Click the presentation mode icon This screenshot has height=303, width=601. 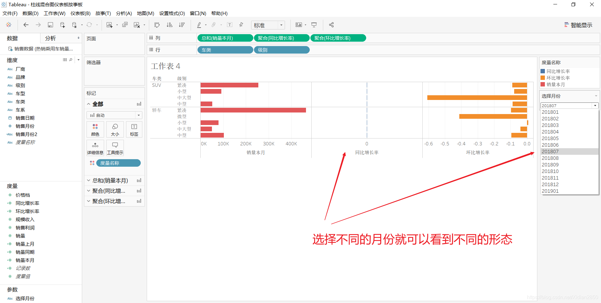click(x=314, y=25)
